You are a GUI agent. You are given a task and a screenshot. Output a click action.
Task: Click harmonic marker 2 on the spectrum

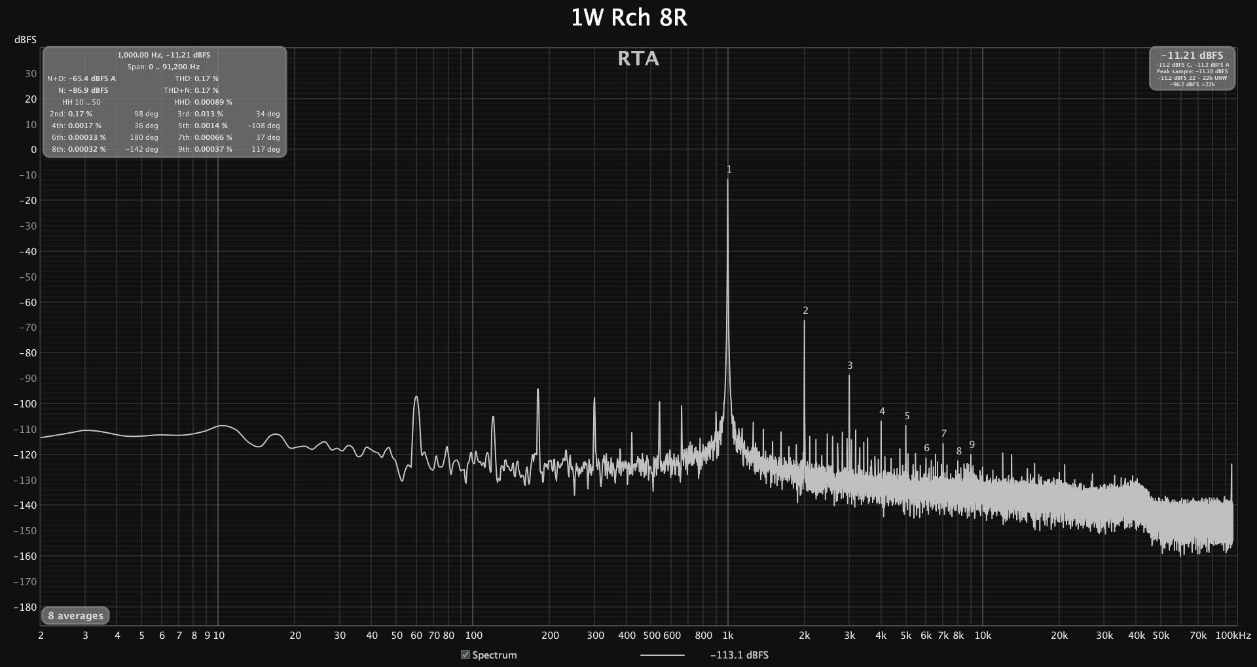pos(805,311)
